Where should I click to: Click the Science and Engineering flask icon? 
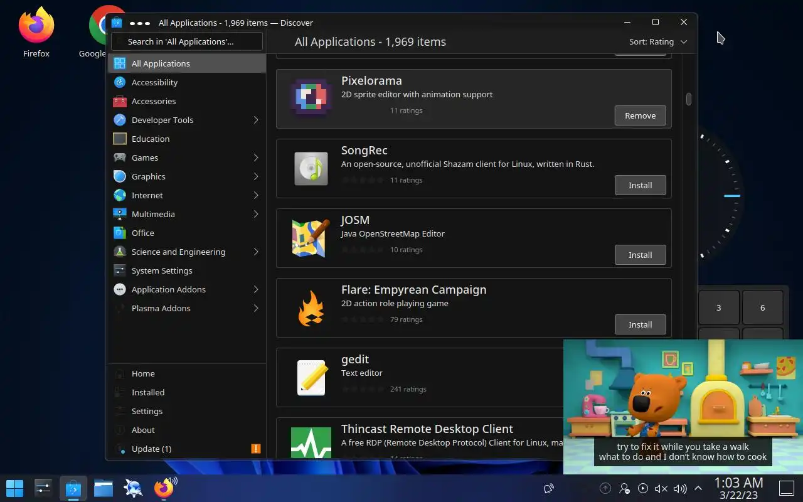(119, 252)
